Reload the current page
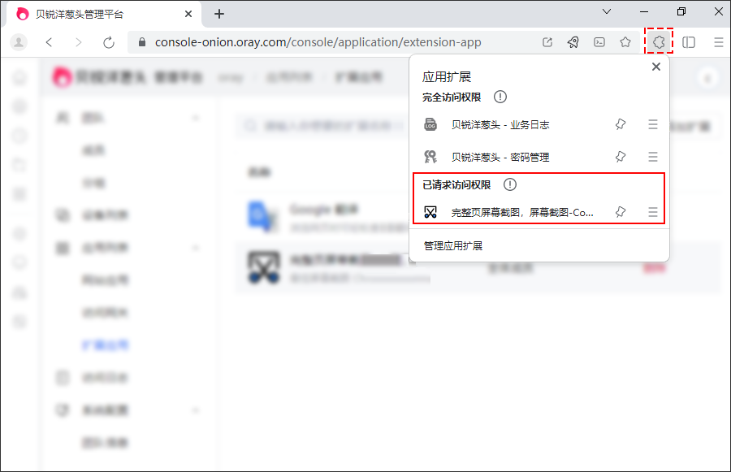Image resolution: width=731 pixels, height=472 pixels. pos(109,42)
